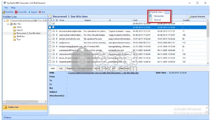Open the dbx file path link

(x=103, y=73)
